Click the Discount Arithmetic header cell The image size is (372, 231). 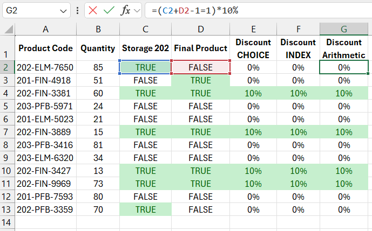(x=344, y=48)
